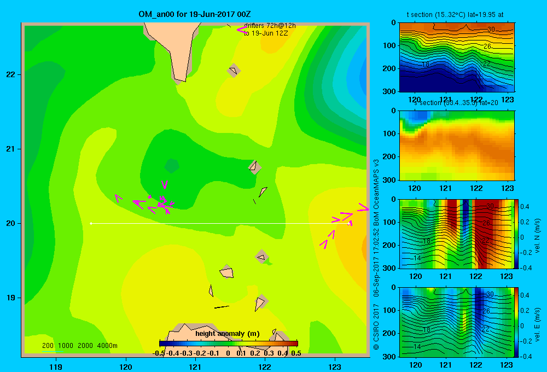Click the white section line at latitude 20
Screen dimensions: 547x372
tap(220, 223)
